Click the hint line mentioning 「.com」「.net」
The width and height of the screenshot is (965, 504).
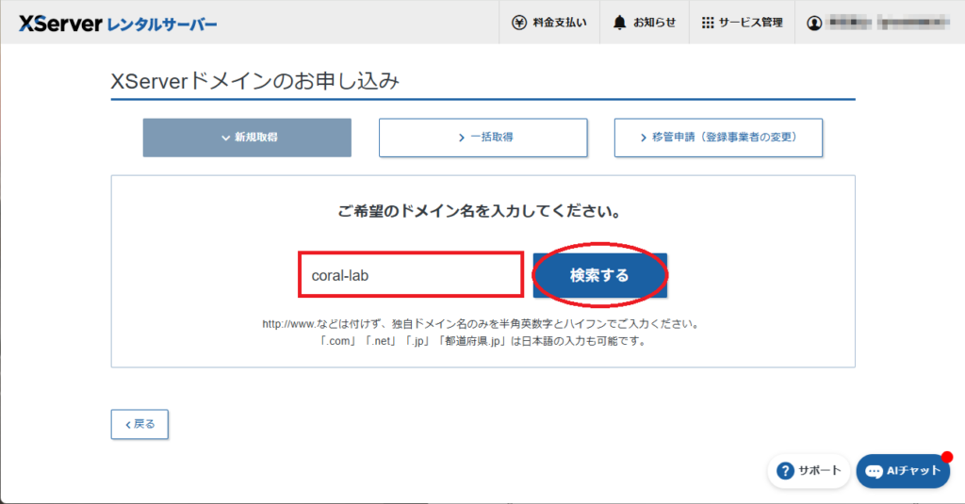(x=482, y=341)
